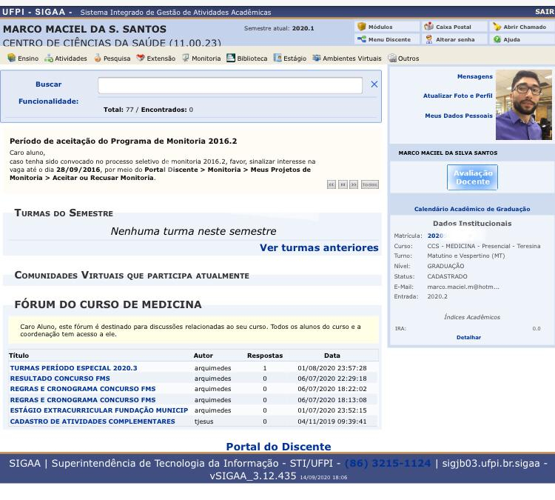Click the Pesquisa menu icon
Screen dimensions: 555x500
pyautogui.click(x=98, y=58)
